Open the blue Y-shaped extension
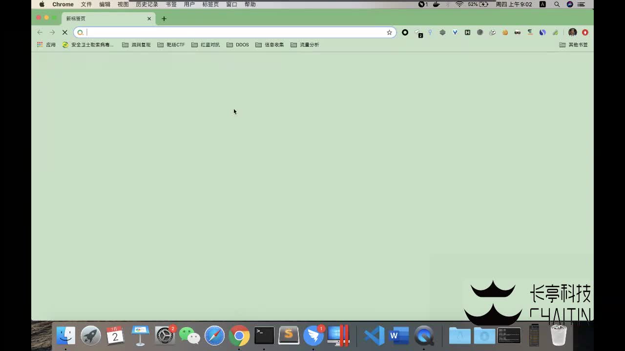Viewport: 625px width, 351px height. (455, 32)
